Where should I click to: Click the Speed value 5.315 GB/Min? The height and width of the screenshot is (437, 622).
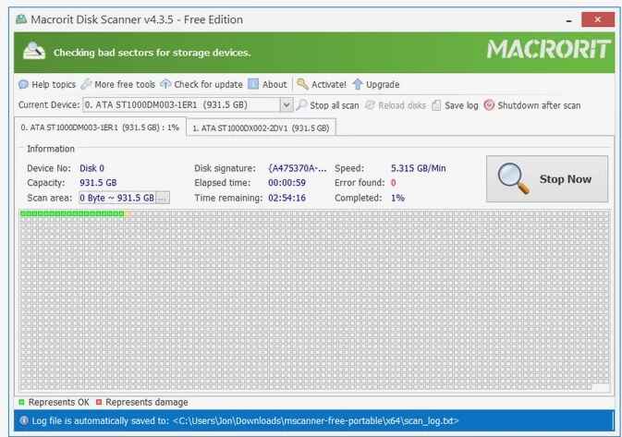point(418,168)
